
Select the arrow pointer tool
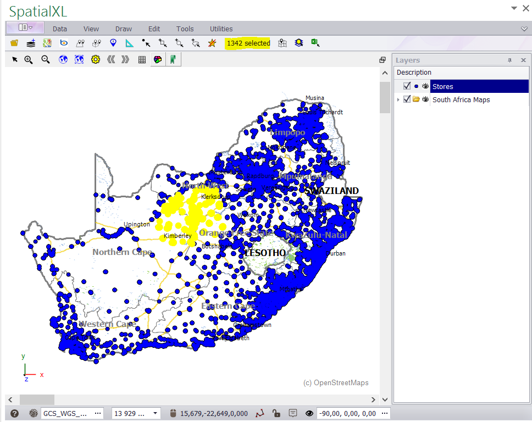point(15,59)
